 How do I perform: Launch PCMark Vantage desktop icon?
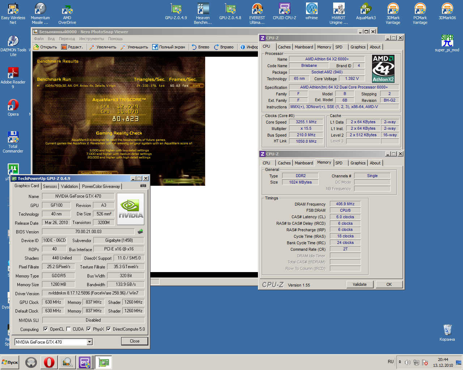pyautogui.click(x=420, y=14)
